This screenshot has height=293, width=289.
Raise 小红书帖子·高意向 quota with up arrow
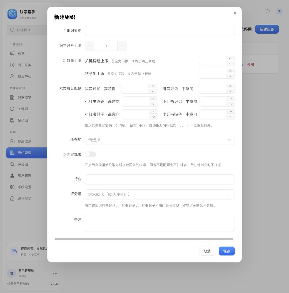tap(154, 111)
